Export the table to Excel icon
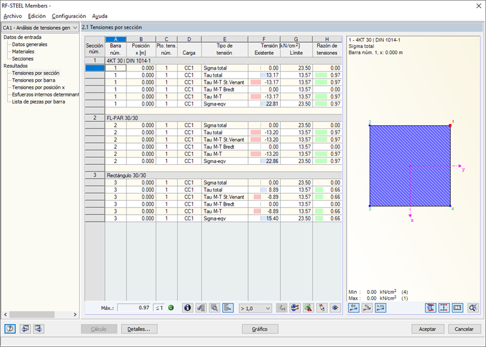486x347 pixels. (308, 308)
